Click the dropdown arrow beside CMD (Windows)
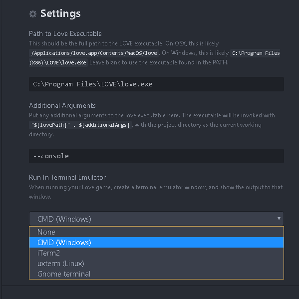This screenshot has height=299, width=299. tap(279, 219)
